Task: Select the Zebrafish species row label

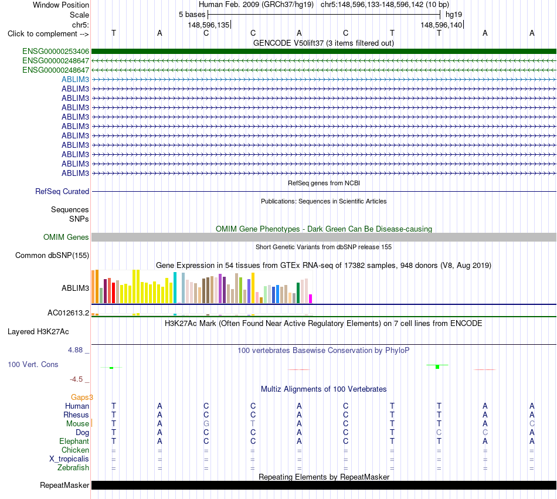Action: click(x=73, y=467)
